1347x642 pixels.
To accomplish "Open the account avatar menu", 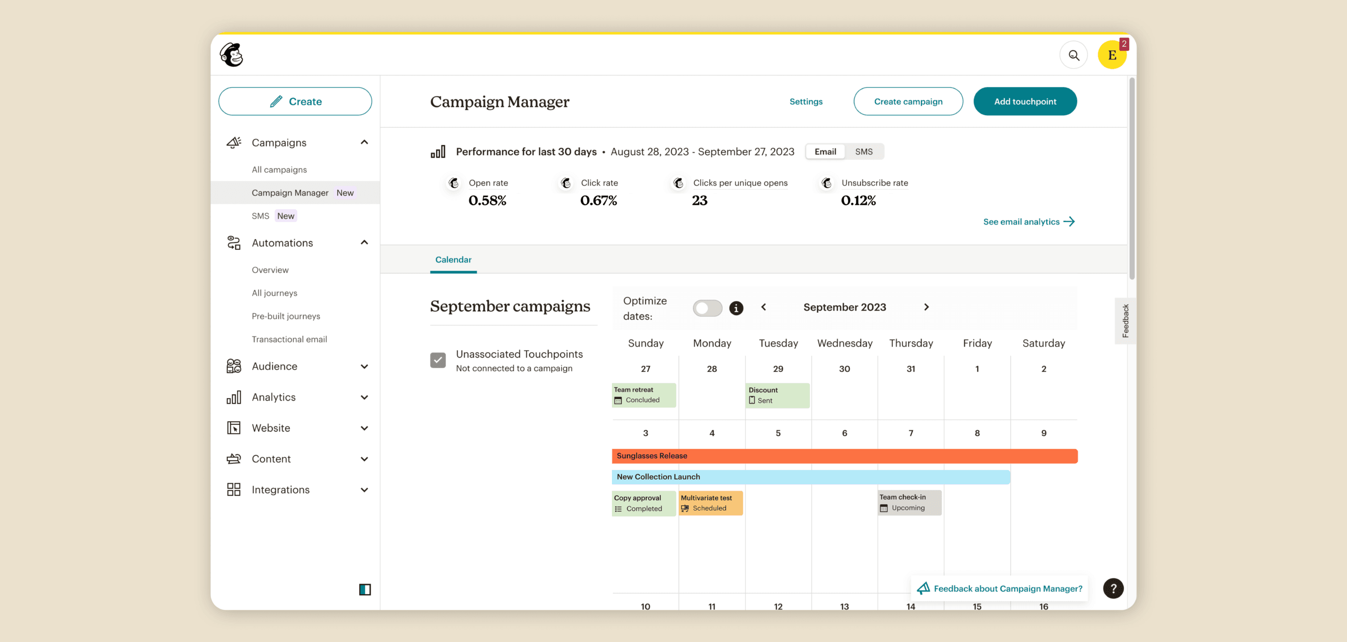I will pos(1112,55).
